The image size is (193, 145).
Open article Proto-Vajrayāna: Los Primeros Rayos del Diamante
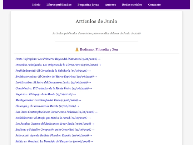point(58,59)
